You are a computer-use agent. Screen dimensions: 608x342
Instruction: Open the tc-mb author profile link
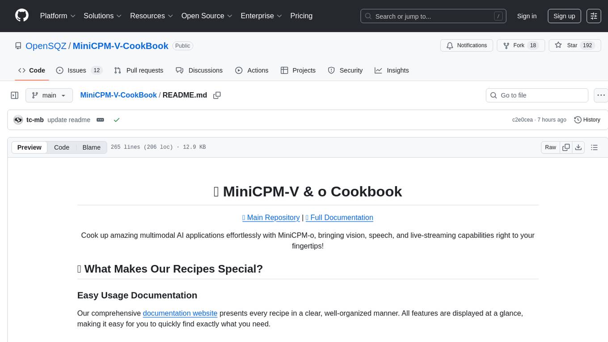click(35, 120)
